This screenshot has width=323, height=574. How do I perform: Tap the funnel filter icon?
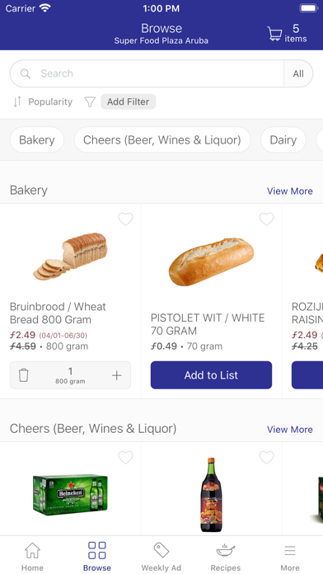(x=90, y=101)
